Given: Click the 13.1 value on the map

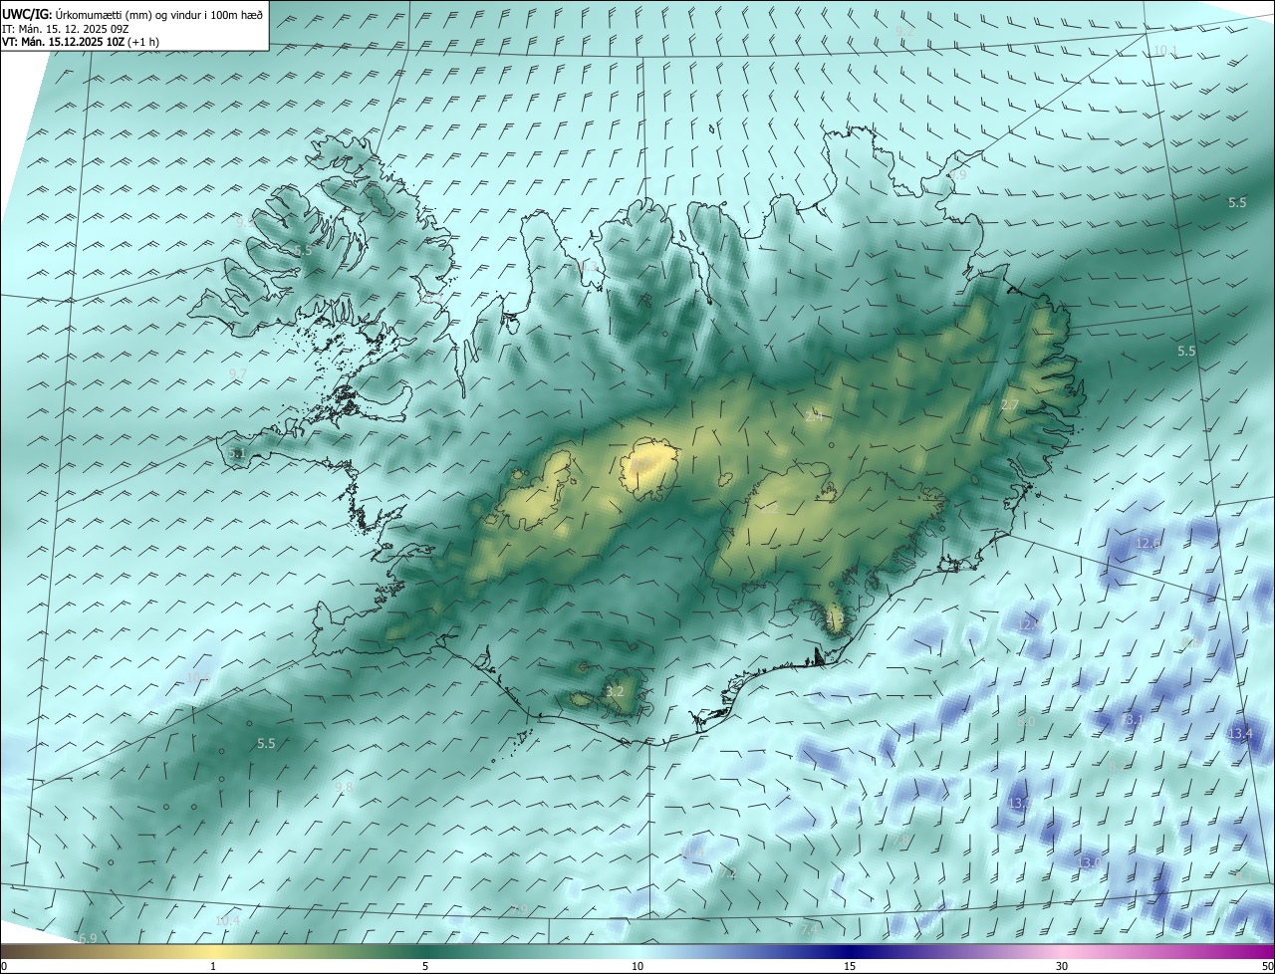Looking at the screenshot, I should pyautogui.click(x=1132, y=719).
